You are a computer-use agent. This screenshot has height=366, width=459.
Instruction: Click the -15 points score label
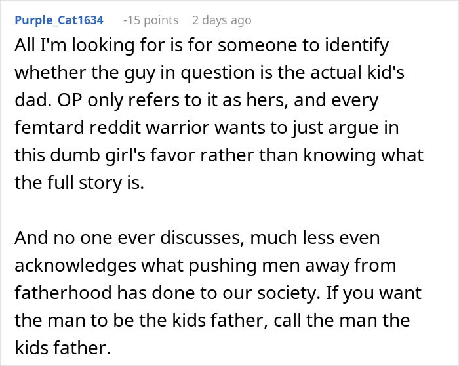[x=151, y=20]
